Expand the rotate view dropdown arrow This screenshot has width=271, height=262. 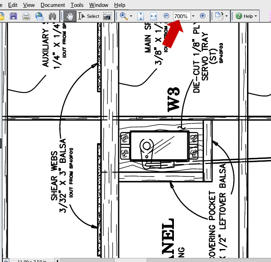click(x=226, y=17)
